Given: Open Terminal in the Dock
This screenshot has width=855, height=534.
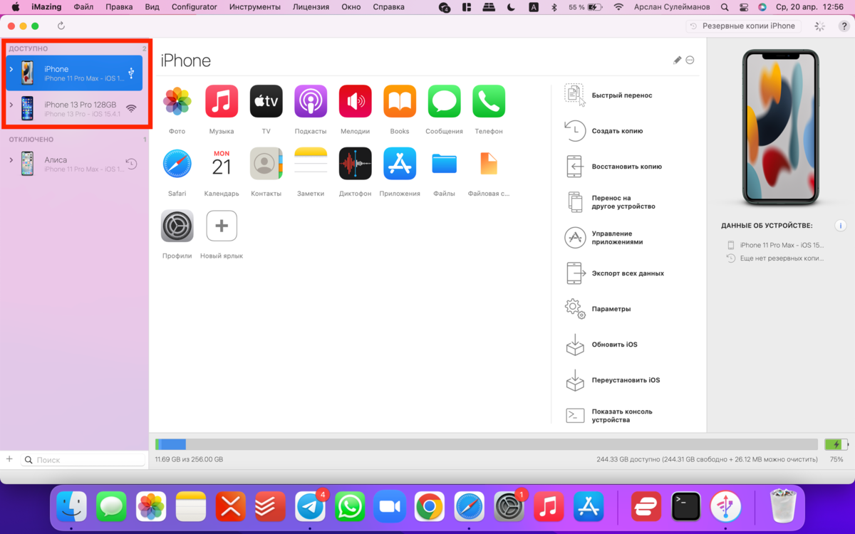Looking at the screenshot, I should point(686,507).
